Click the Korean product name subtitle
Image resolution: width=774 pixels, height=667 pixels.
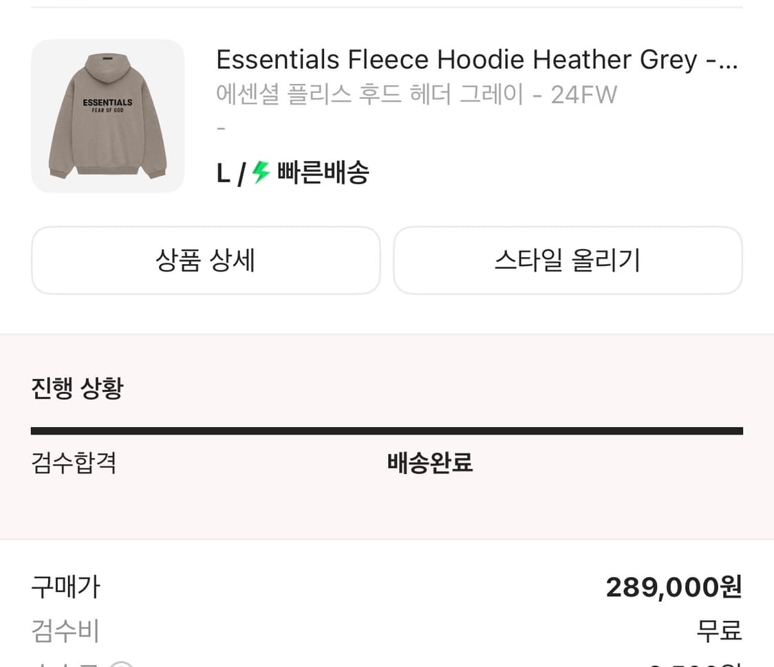pos(416,95)
